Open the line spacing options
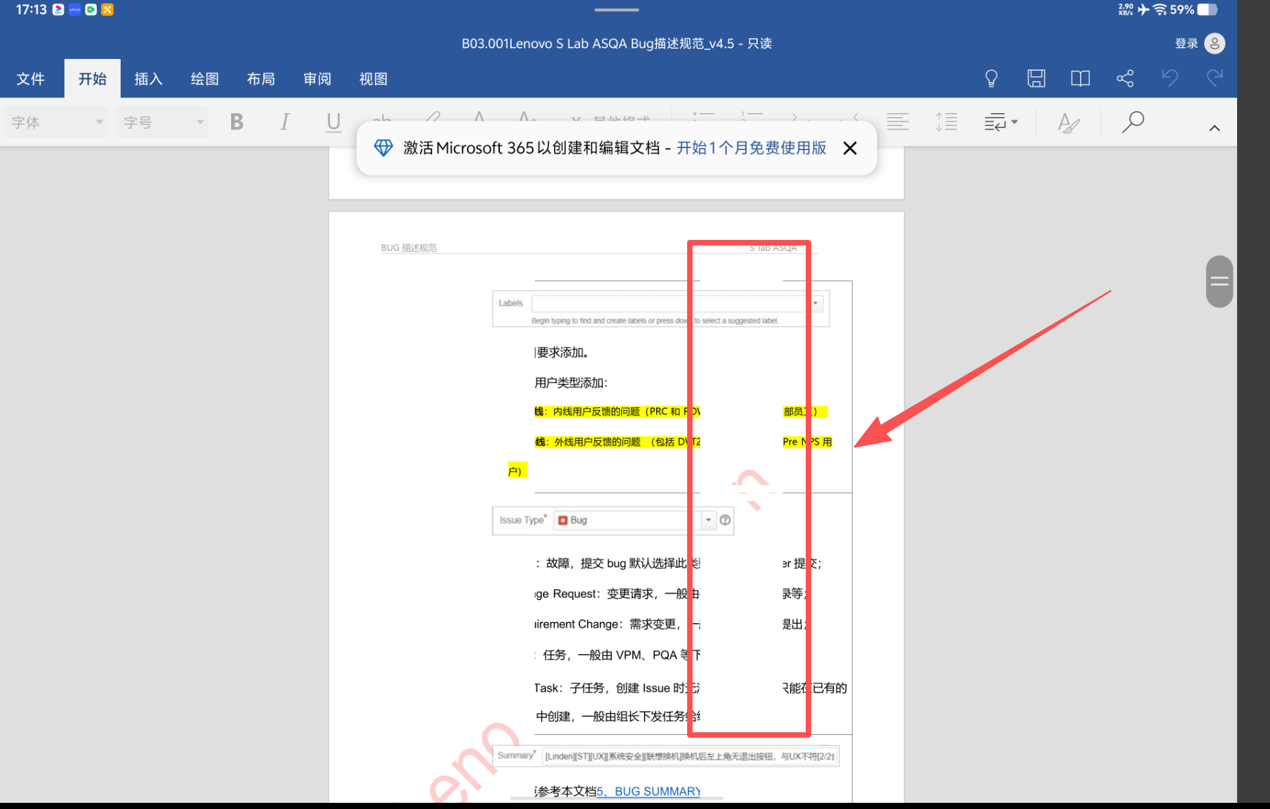The width and height of the screenshot is (1270, 809). 946,122
